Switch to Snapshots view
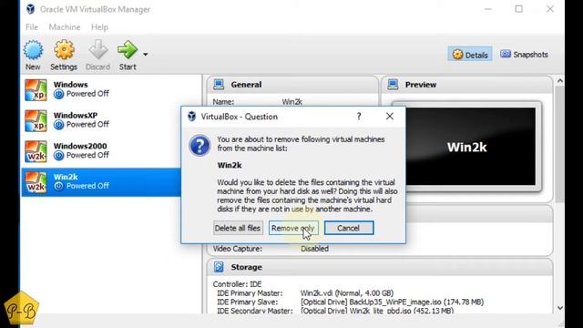Image resolution: width=583 pixels, height=328 pixels. click(x=524, y=55)
